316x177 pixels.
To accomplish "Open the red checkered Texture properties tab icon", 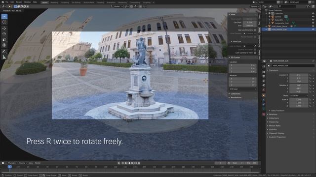I will [263, 114].
